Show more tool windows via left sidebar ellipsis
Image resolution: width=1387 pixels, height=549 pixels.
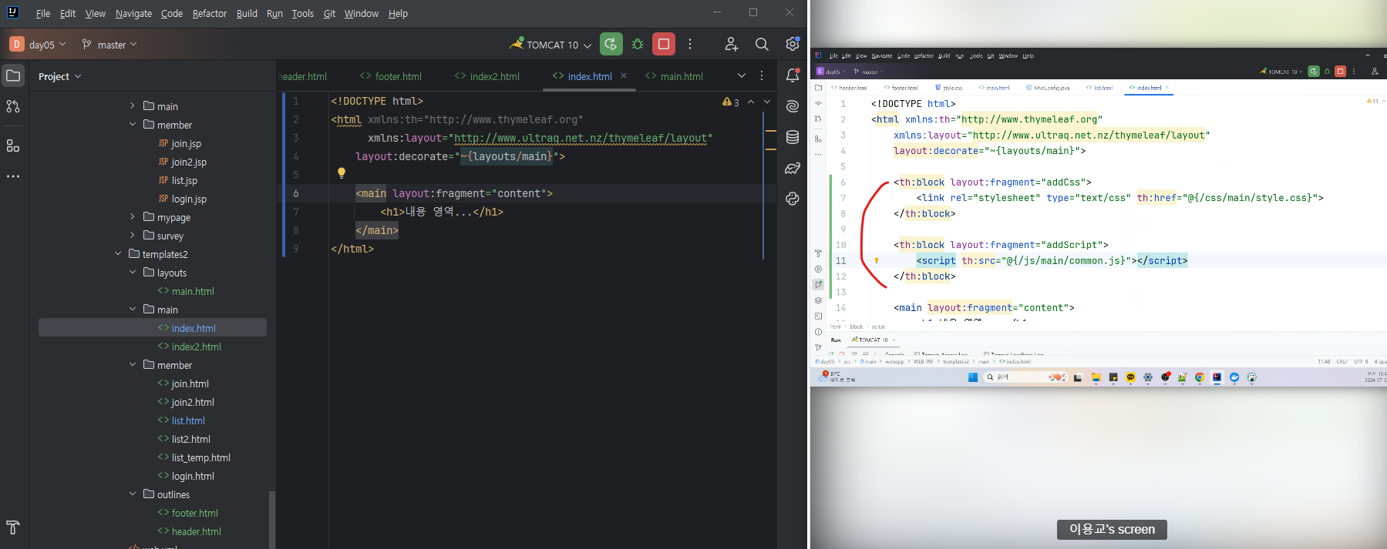pos(13,176)
